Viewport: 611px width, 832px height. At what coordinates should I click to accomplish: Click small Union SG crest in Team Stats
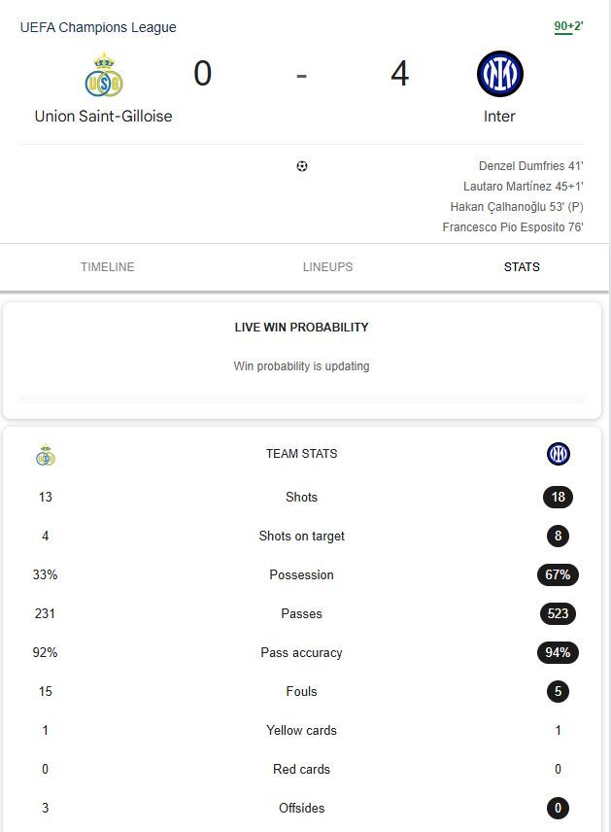[46, 454]
